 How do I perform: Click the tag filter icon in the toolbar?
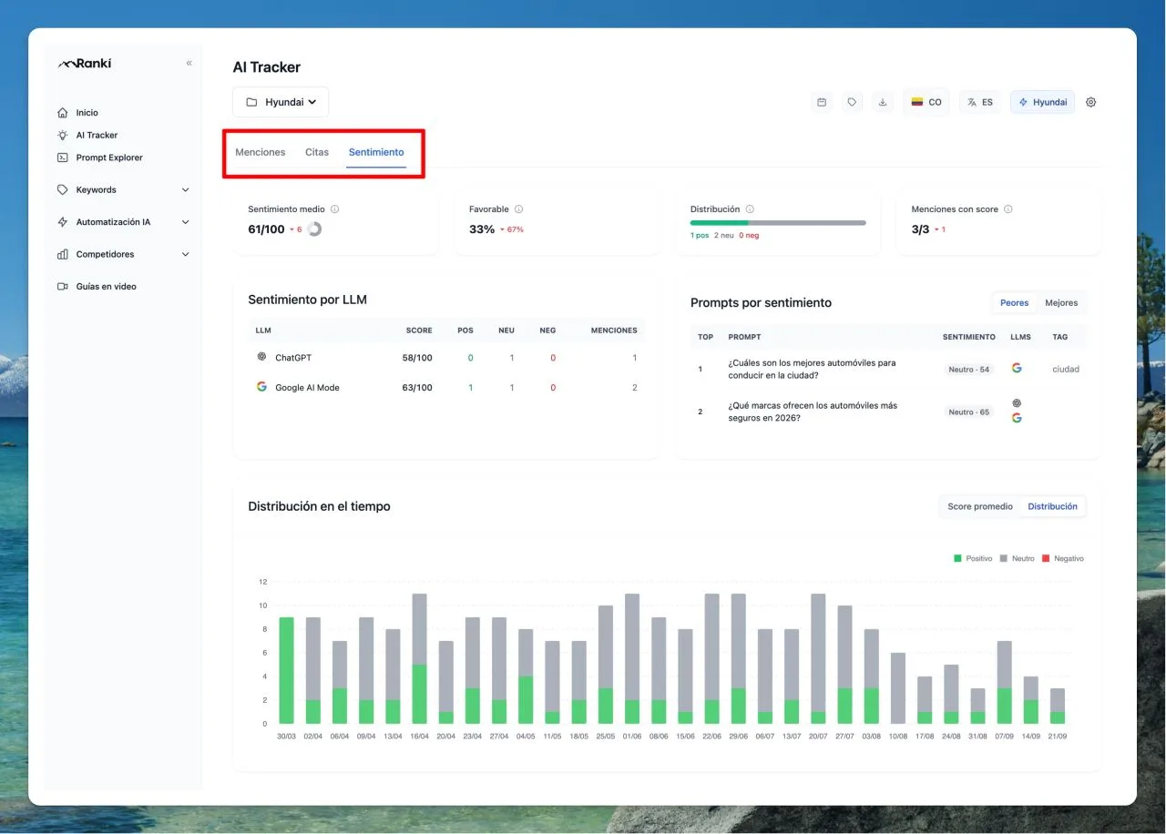(852, 102)
